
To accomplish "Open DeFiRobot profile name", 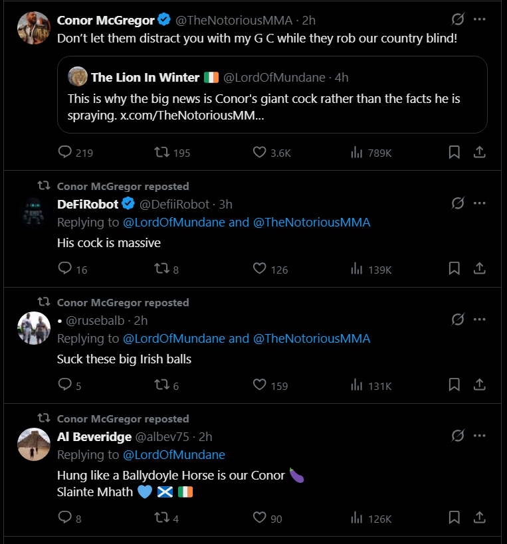I will click(88, 205).
